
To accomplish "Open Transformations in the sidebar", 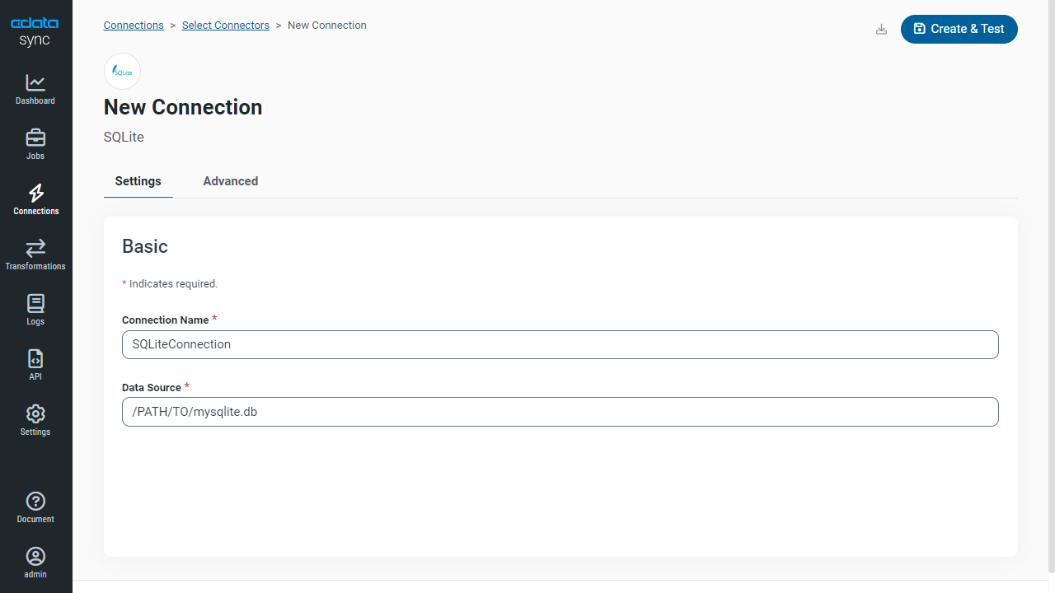I will point(35,255).
